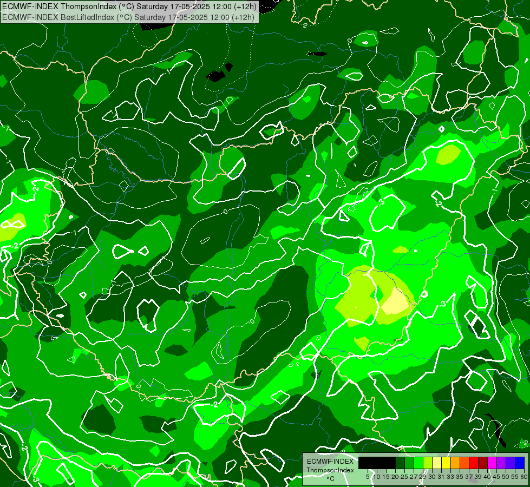Click the ThompsonIndex label in the legend
530x487 pixels.
[x=330, y=470]
